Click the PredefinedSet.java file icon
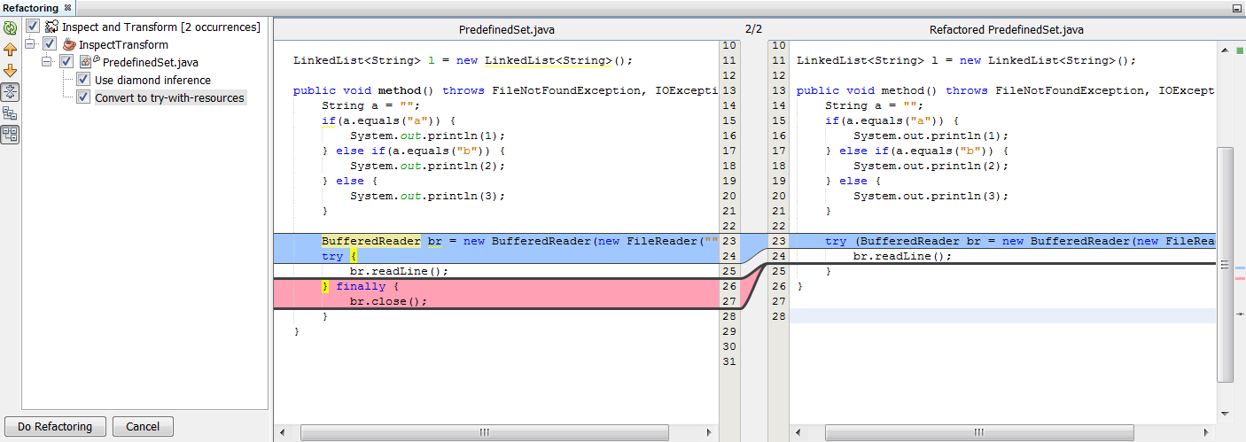 [86, 62]
